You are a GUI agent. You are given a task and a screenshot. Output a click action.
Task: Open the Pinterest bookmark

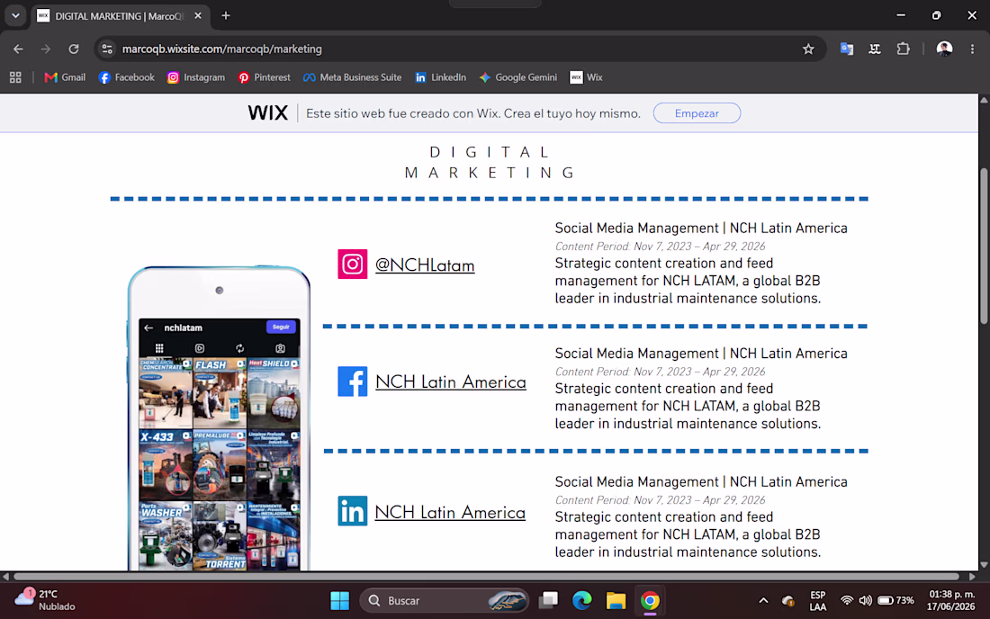pos(264,77)
